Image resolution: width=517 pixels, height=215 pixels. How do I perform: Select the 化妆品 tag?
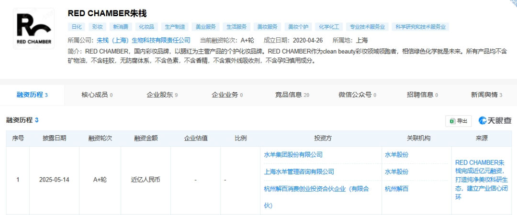pyautogui.click(x=147, y=27)
